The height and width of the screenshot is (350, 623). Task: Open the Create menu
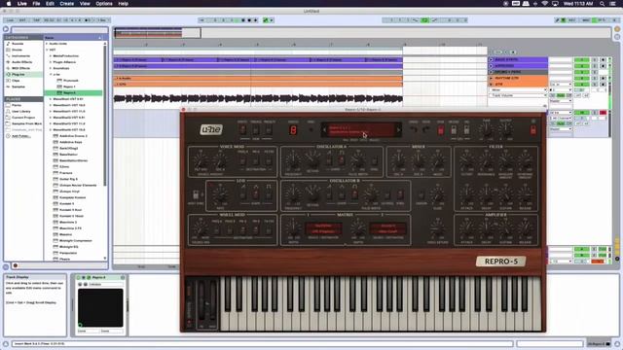(67, 4)
